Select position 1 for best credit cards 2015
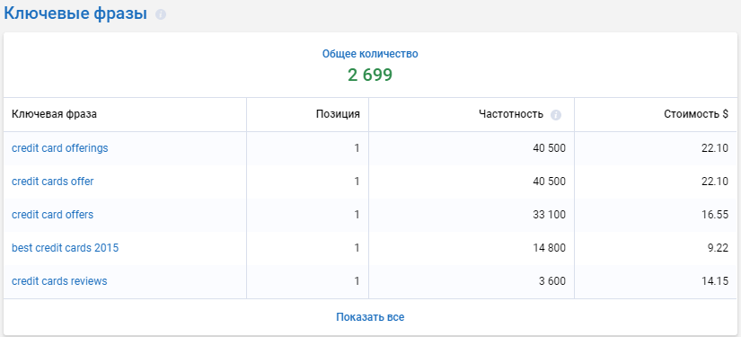This screenshot has width=741, height=337. coord(357,248)
